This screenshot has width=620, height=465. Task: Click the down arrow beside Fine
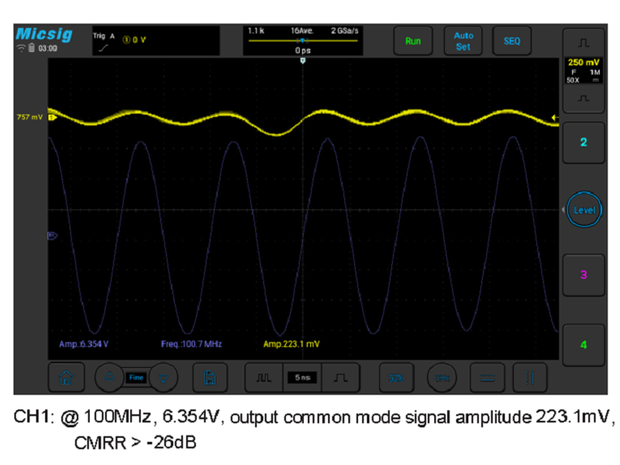(164, 378)
